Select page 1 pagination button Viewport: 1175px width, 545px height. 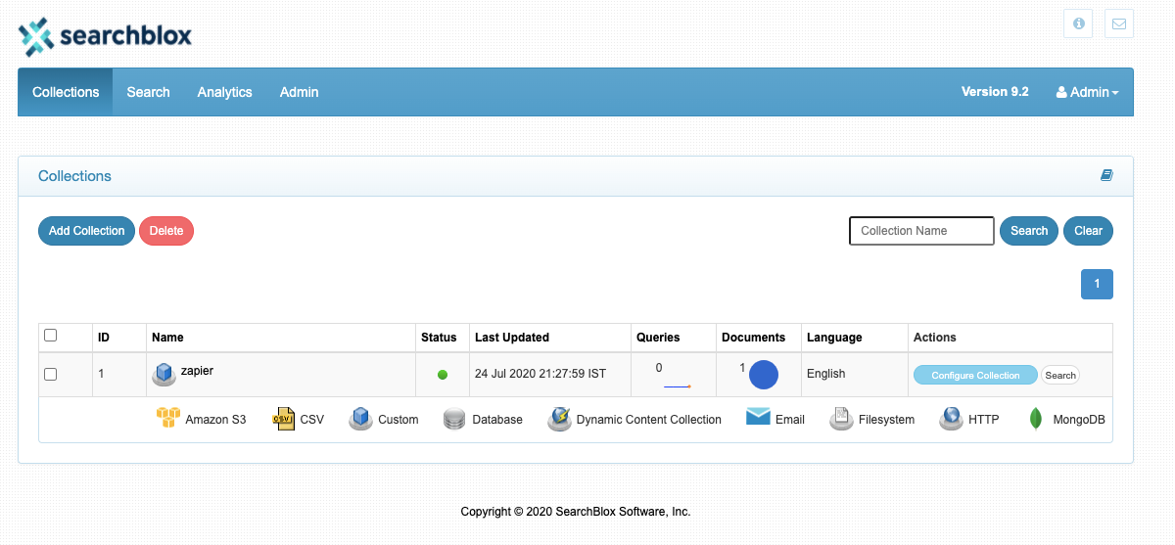click(x=1097, y=284)
